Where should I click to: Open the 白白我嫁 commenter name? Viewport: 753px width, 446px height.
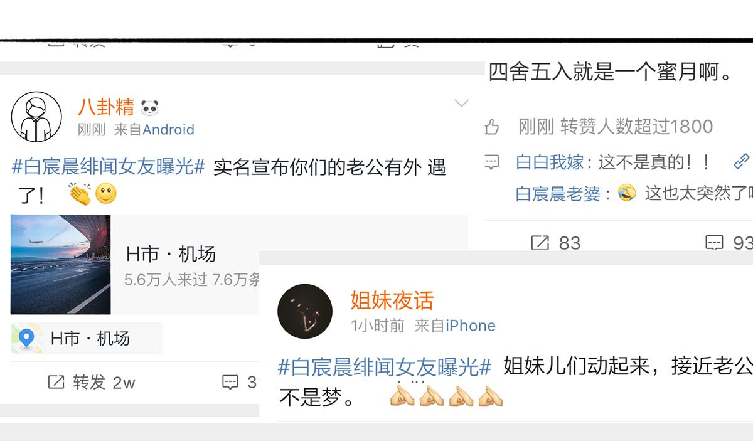coord(550,162)
